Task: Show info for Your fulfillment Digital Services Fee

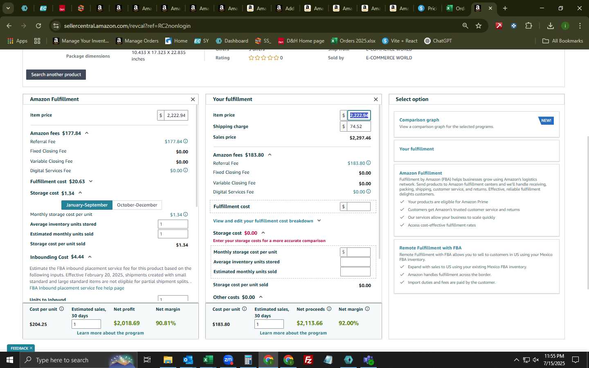Action: (368, 192)
